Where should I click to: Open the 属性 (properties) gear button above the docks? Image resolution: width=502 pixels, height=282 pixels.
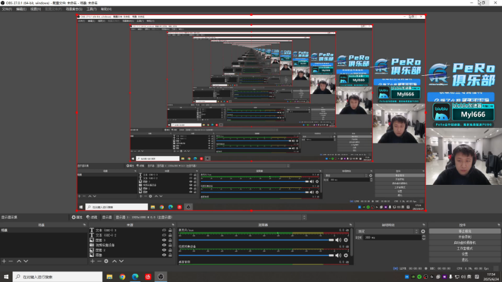[77, 217]
